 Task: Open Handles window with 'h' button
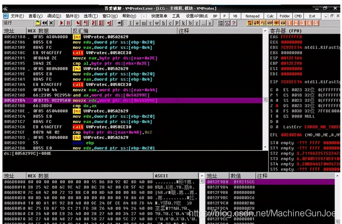[163, 23]
